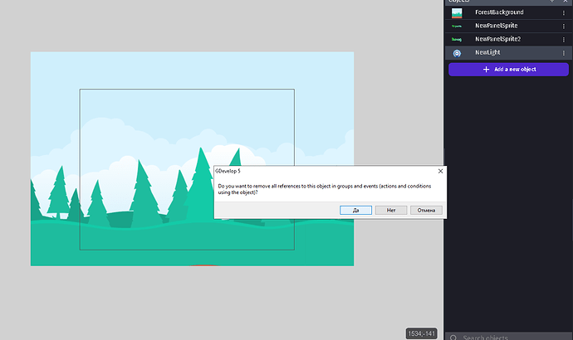Image resolution: width=573 pixels, height=340 pixels.
Task: Click the NewPanelSprite thumbnail image
Action: [x=457, y=27]
